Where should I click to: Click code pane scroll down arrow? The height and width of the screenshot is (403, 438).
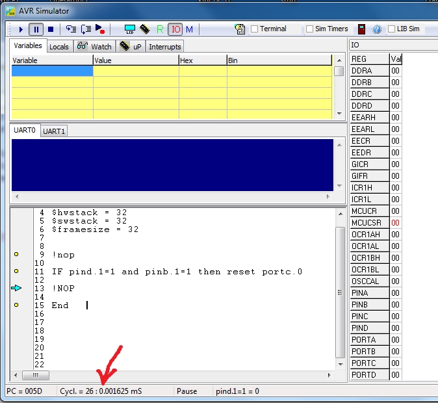pos(341,364)
